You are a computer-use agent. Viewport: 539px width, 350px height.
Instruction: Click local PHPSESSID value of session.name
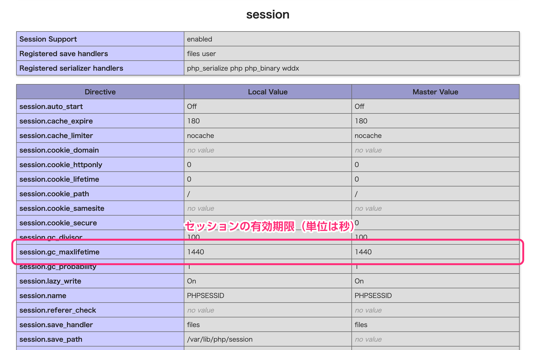click(206, 296)
